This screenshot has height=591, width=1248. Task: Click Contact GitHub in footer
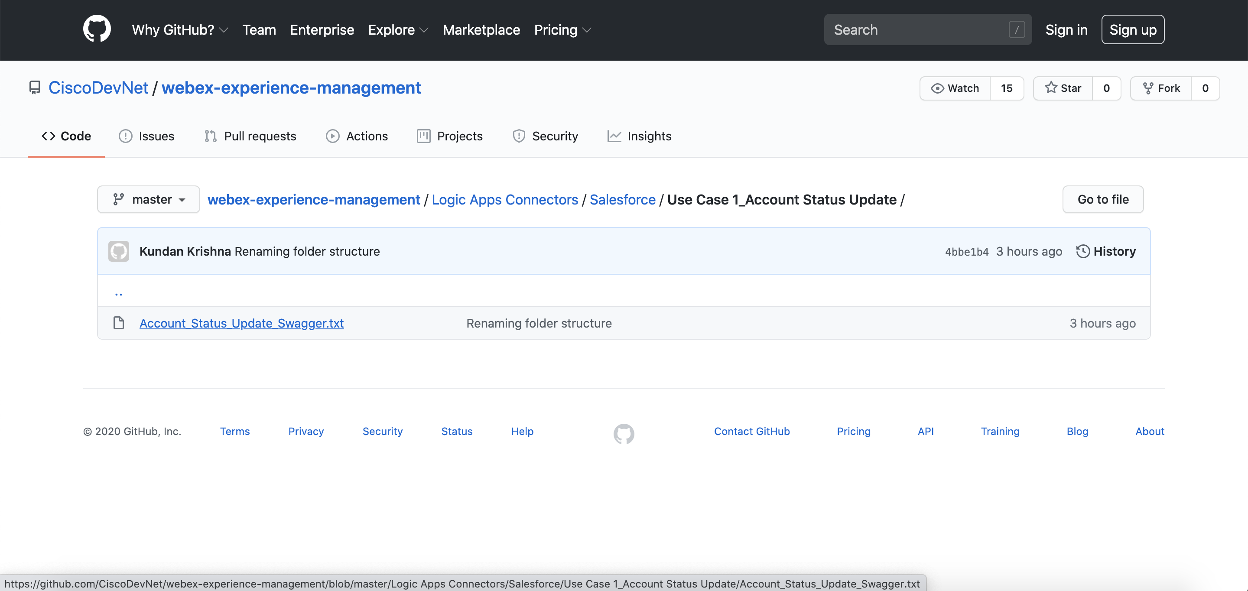point(752,431)
